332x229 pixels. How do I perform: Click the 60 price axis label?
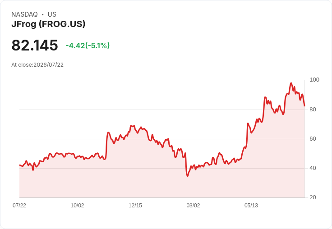click(x=313, y=139)
